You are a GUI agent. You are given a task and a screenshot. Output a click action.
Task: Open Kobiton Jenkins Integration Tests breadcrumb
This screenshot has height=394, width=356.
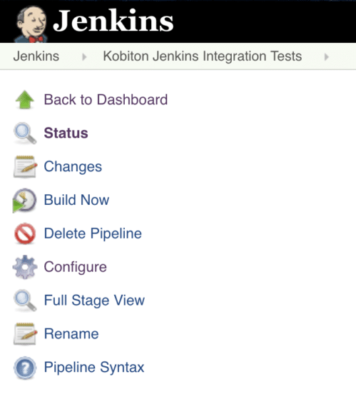(203, 56)
